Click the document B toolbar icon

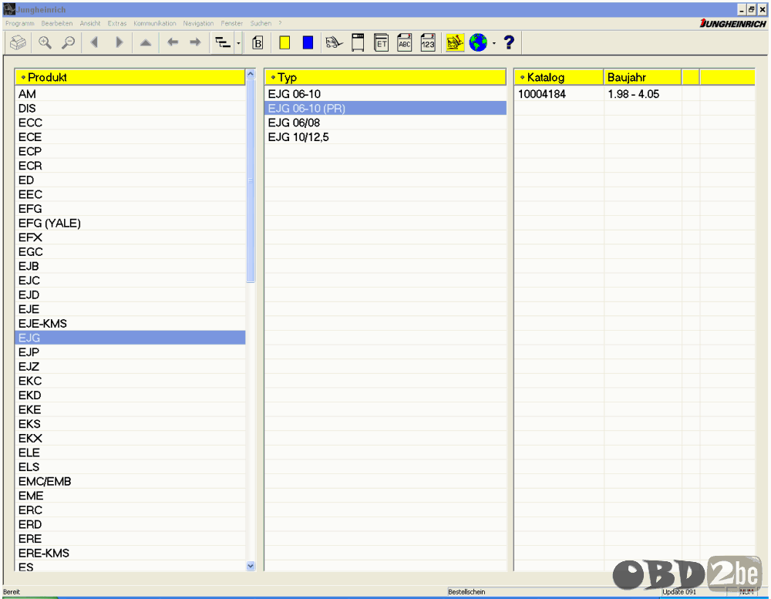point(258,43)
